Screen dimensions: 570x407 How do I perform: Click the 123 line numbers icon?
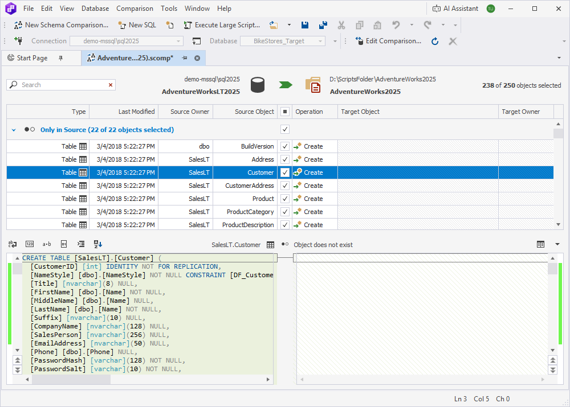(x=30, y=244)
